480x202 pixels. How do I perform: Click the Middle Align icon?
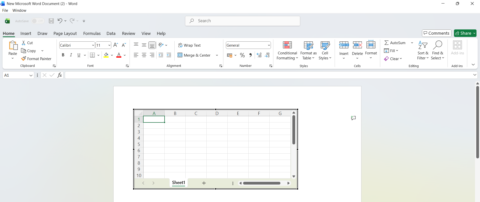(144, 45)
